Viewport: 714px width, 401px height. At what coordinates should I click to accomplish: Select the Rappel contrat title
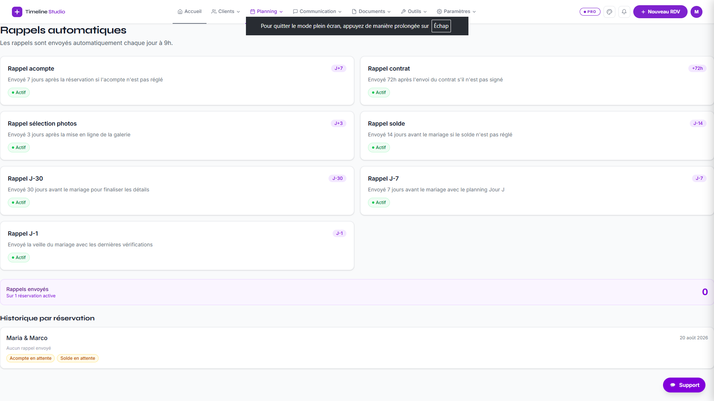pos(389,69)
